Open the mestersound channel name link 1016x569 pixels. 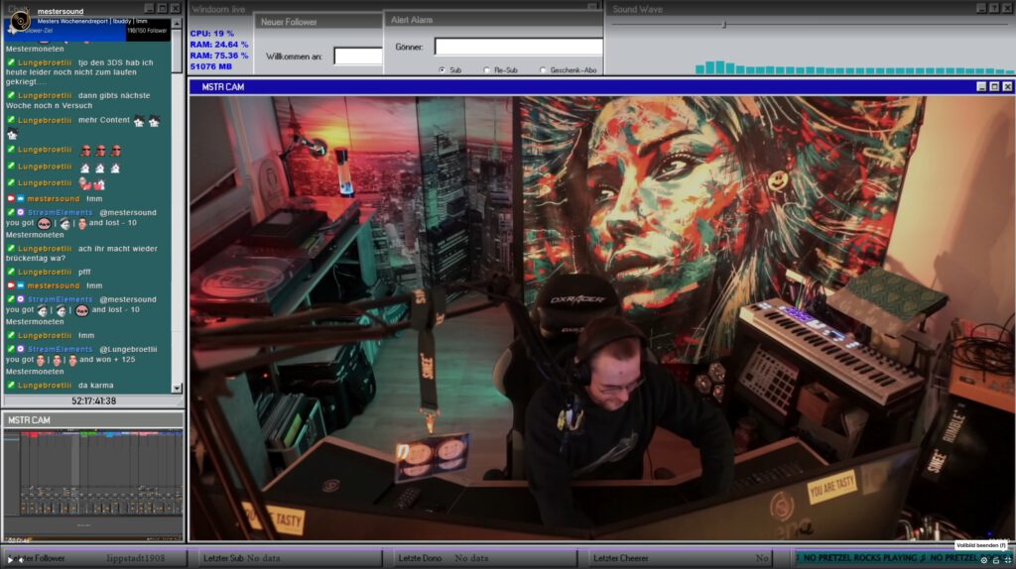click(x=61, y=11)
